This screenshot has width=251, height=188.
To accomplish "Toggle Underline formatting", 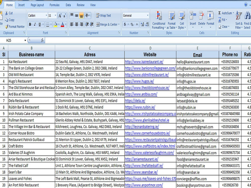I will pos(40,25).
